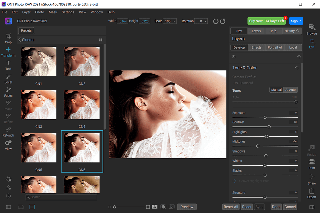Click the Contrast slider handle
Image resolution: width=320 pixels, height=213 pixels.
269,127
